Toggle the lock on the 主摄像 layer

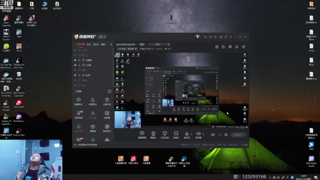coord(79,60)
